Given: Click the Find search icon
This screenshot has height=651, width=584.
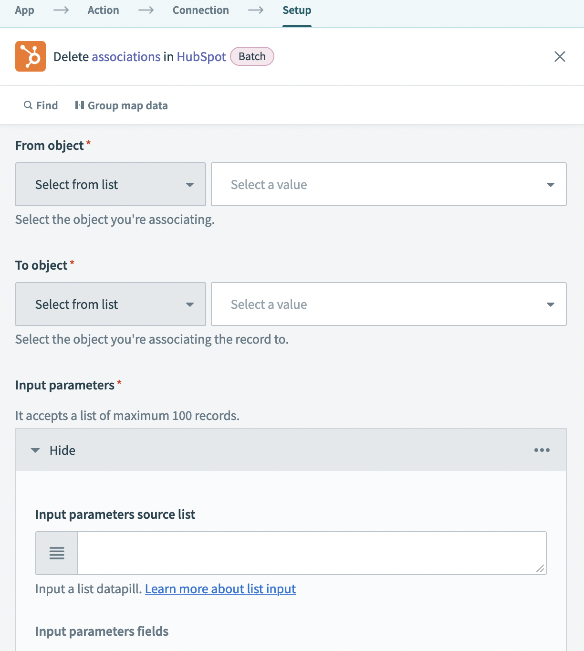Looking at the screenshot, I should click(x=28, y=105).
